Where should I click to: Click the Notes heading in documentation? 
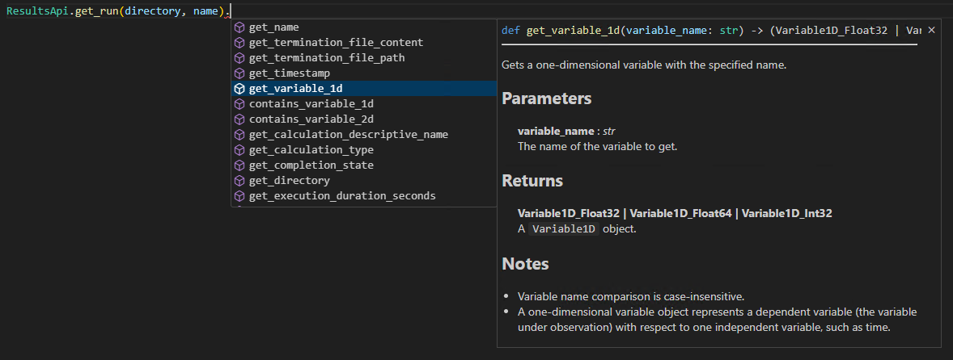(525, 263)
